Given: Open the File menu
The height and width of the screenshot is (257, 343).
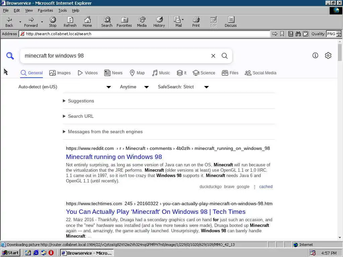Looking at the screenshot, I should (6, 10).
